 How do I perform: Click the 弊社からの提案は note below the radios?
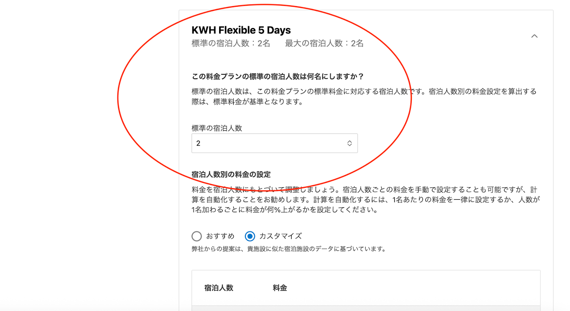(x=288, y=249)
